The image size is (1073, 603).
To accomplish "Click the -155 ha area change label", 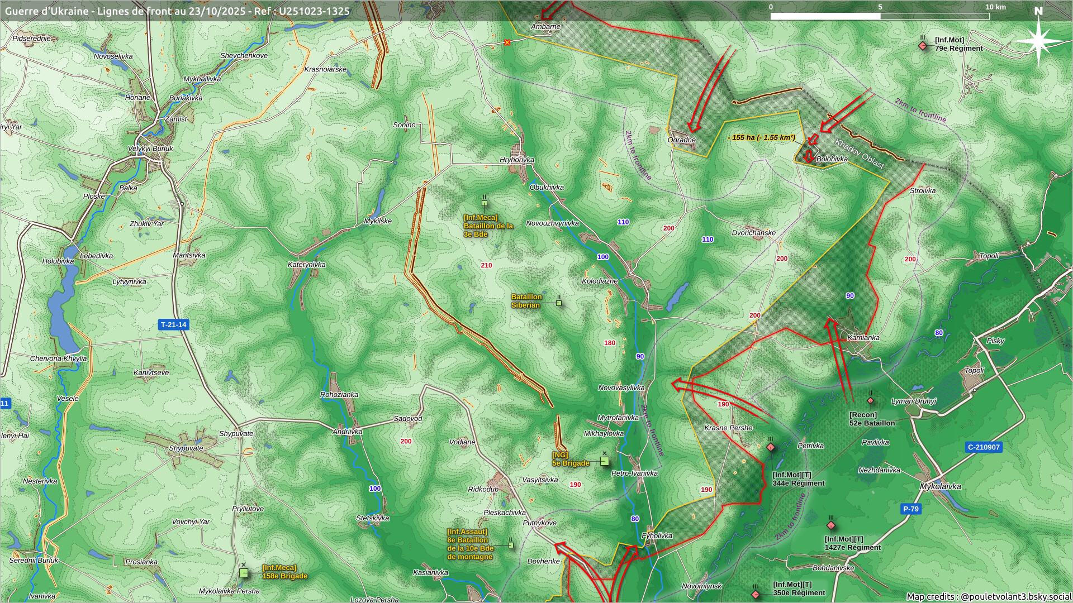I will (761, 137).
